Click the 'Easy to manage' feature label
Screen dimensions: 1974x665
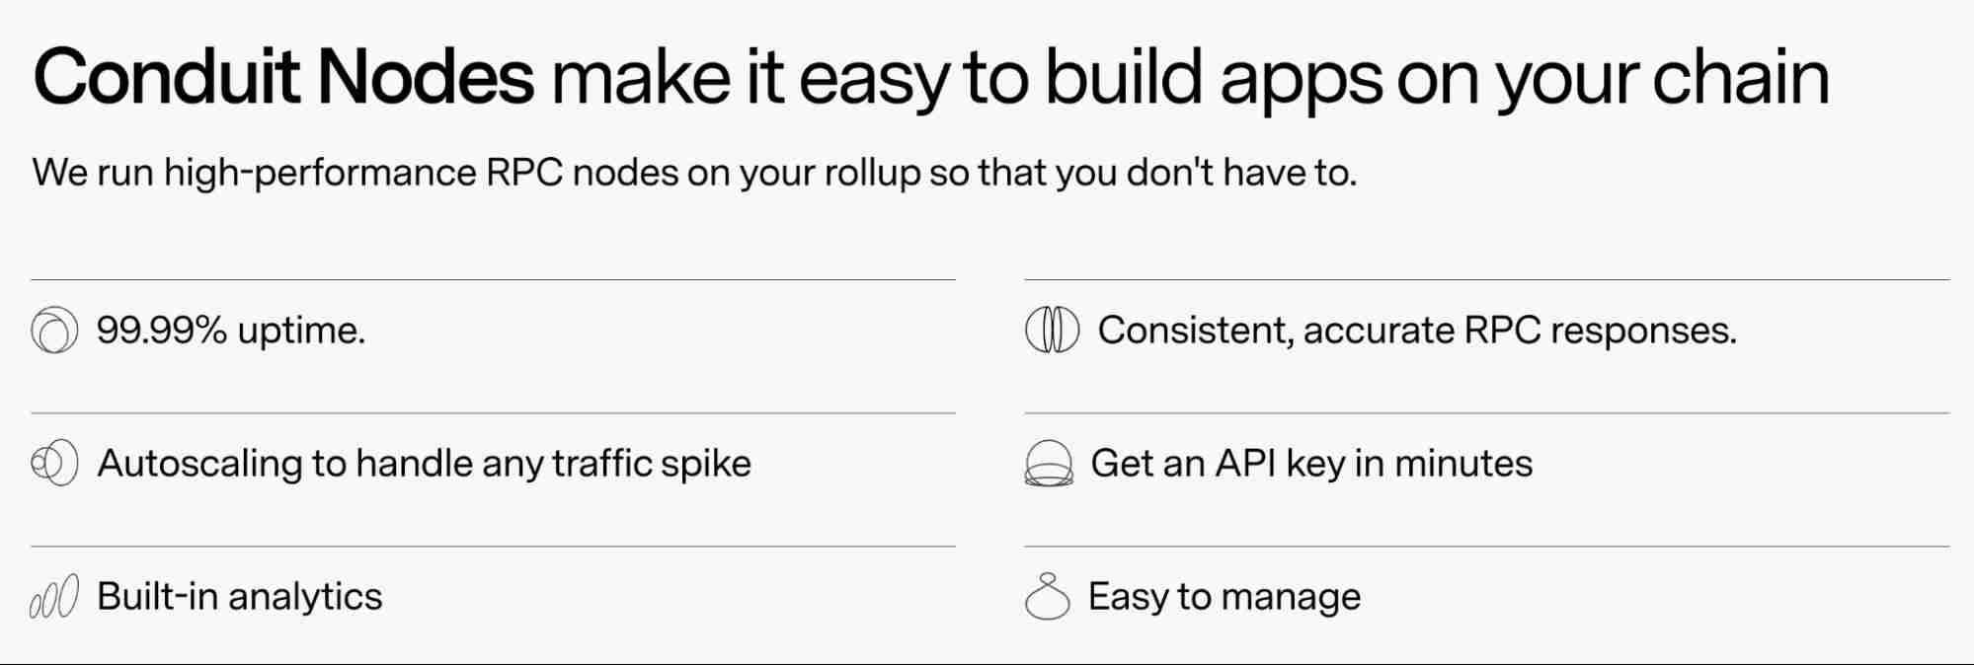pos(1224,597)
